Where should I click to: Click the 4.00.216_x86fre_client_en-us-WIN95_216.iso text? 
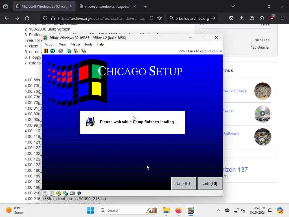(65, 199)
